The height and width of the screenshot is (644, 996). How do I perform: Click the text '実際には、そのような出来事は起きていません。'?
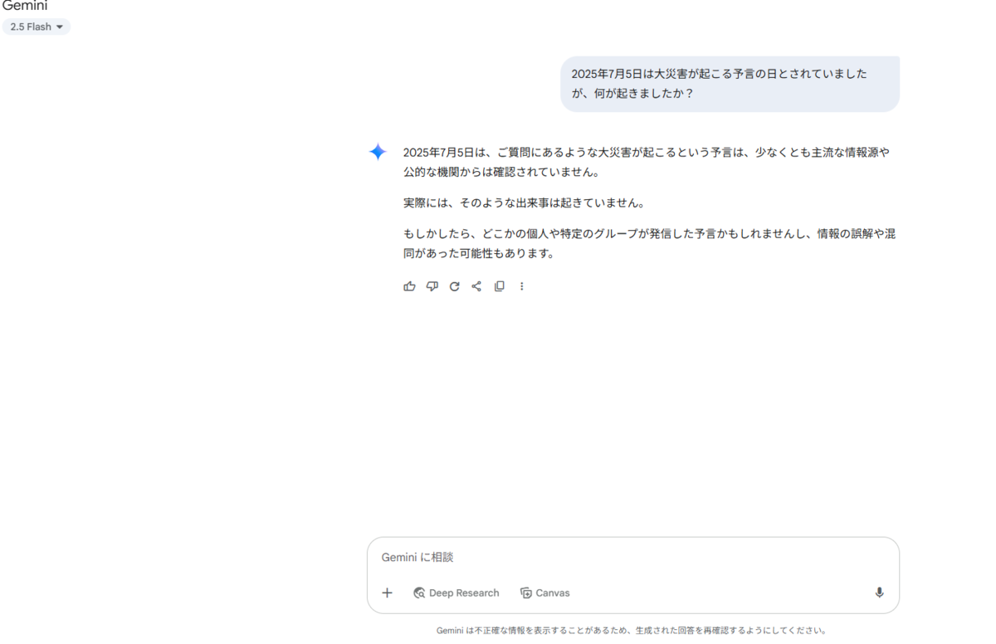[x=525, y=202]
